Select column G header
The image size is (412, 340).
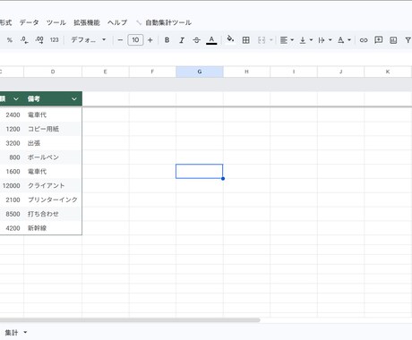(x=200, y=72)
